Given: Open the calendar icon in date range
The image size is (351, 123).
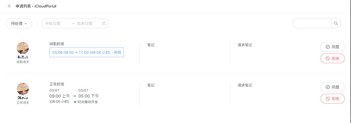Looking at the screenshot, I should click(x=104, y=24).
